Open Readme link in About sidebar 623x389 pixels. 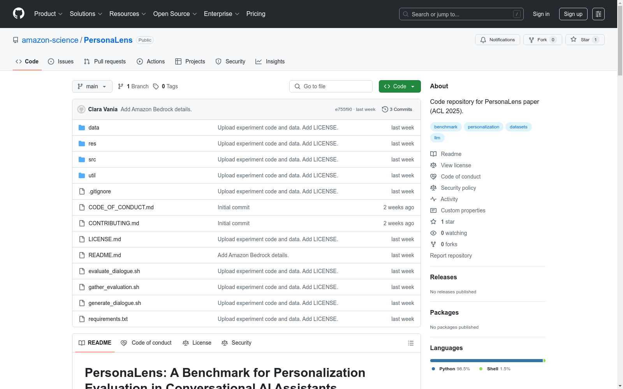point(446,154)
